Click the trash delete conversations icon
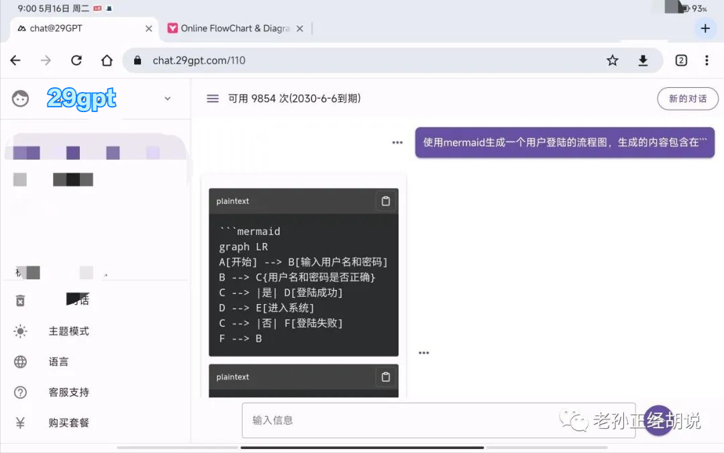The image size is (724, 453). [x=20, y=301]
